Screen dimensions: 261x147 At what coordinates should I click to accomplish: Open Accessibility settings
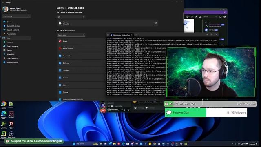(x=16, y=54)
